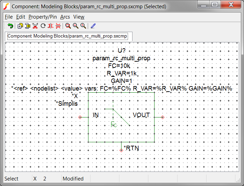244x186 pixels.
Task: Click the Mirror icon with vertical axis
Action: pyautogui.click(x=51, y=26)
